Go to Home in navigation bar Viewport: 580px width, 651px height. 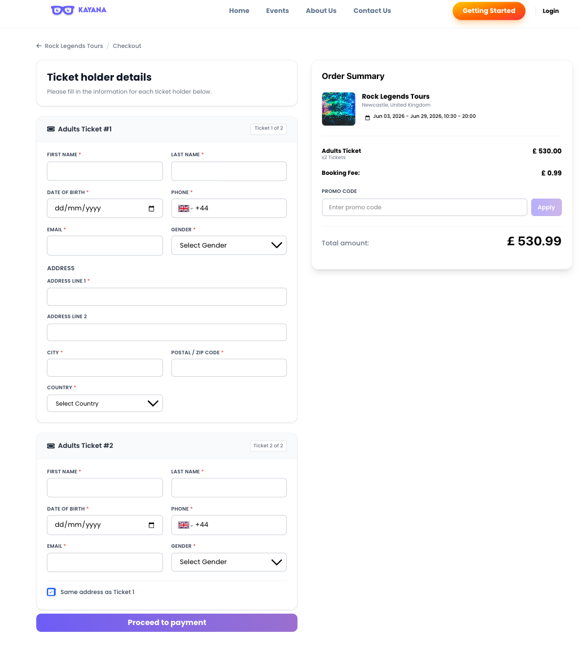click(239, 11)
